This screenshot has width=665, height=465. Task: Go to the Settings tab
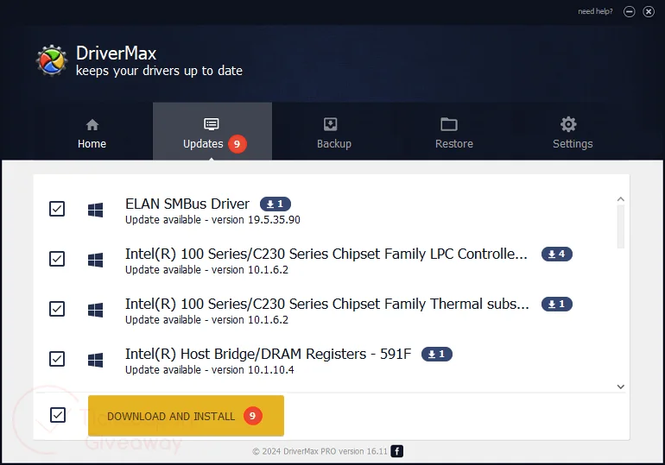573,134
